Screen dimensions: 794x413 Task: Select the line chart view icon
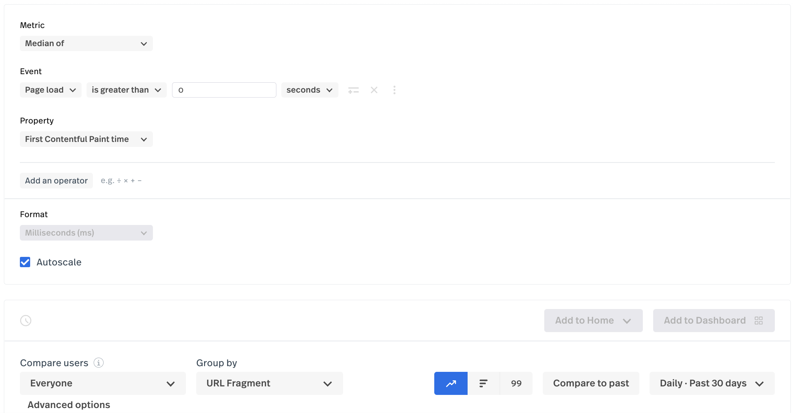(451, 383)
